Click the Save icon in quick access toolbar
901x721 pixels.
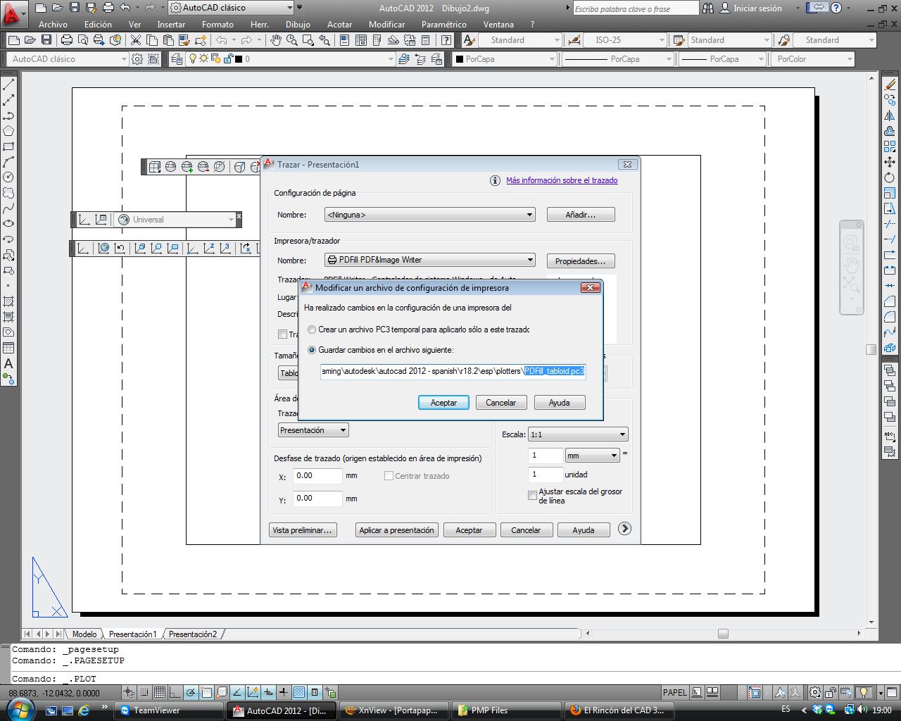coord(75,8)
